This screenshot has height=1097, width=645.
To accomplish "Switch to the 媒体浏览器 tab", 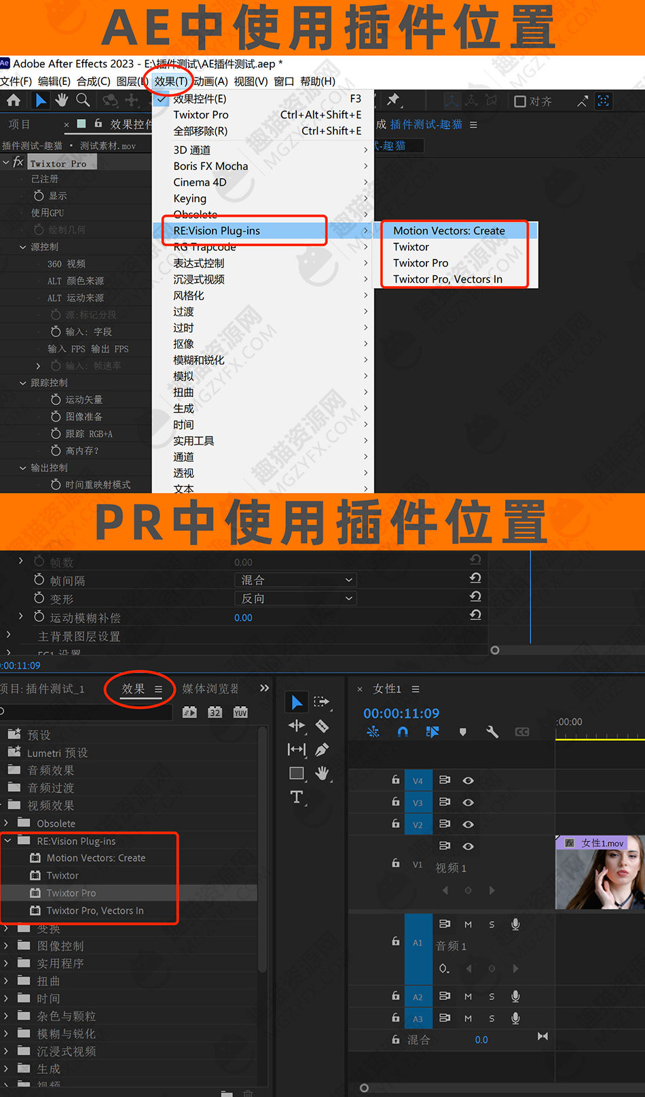I will (x=210, y=689).
